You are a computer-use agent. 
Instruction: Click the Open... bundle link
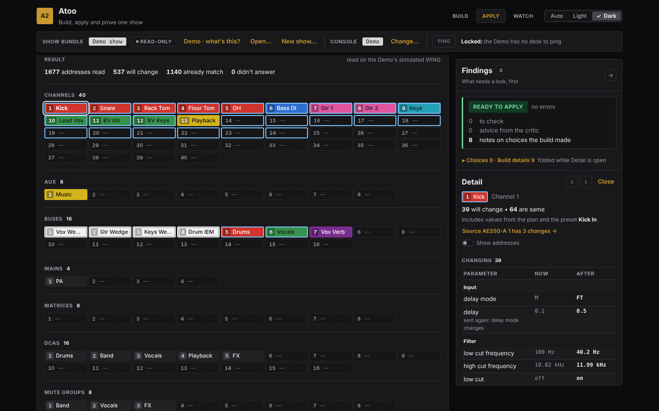point(261,42)
